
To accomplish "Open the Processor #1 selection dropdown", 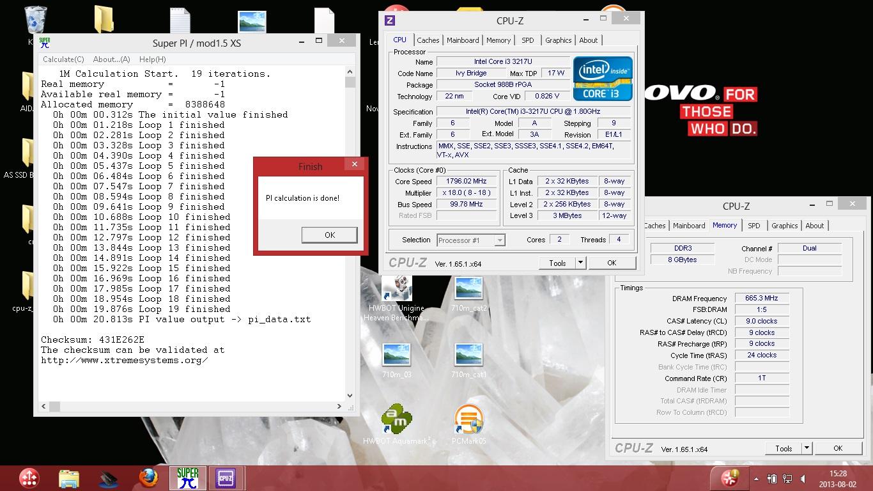I will 471,240.
